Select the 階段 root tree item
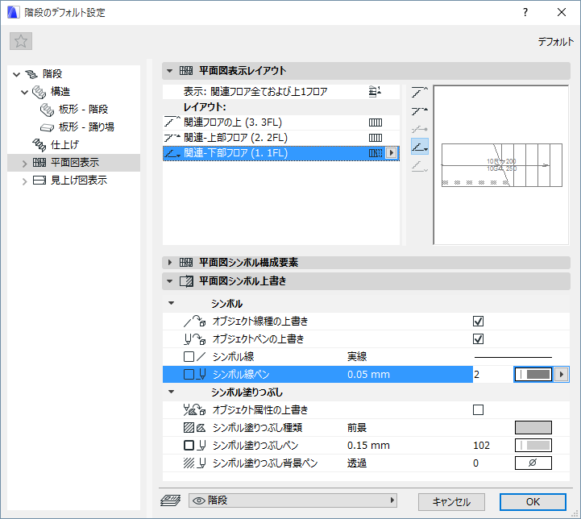 pos(52,73)
